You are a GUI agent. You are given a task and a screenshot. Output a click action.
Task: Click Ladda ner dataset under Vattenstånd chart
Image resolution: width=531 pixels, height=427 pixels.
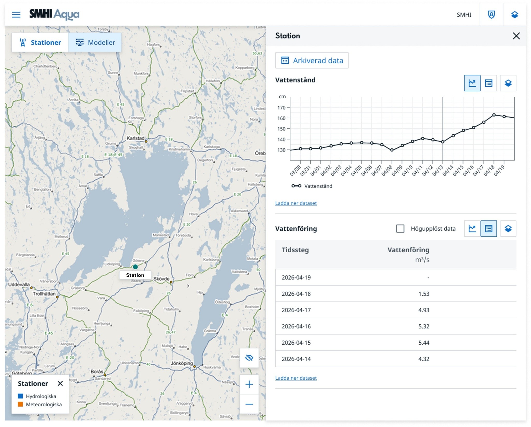(296, 203)
